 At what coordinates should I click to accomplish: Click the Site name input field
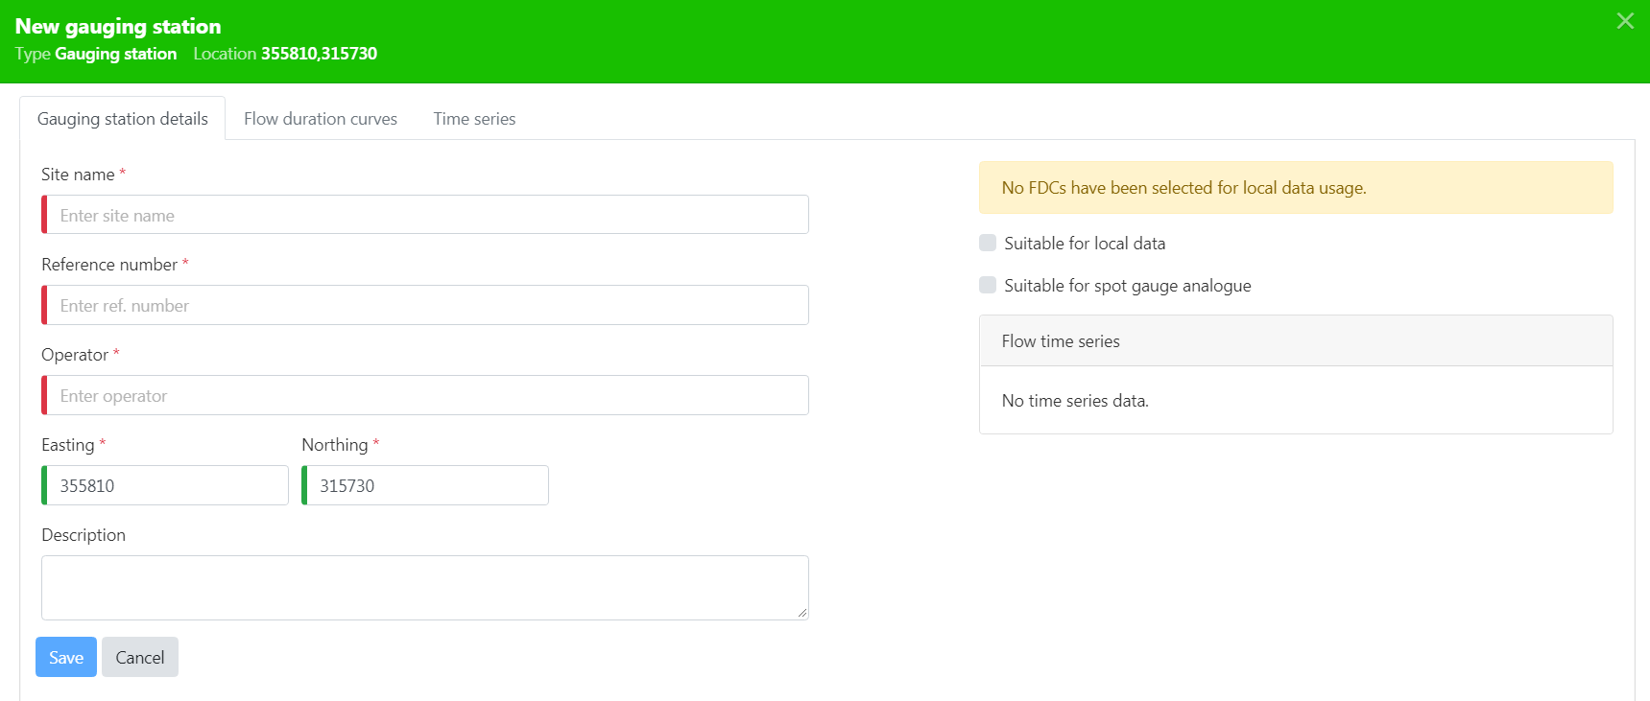tap(425, 215)
